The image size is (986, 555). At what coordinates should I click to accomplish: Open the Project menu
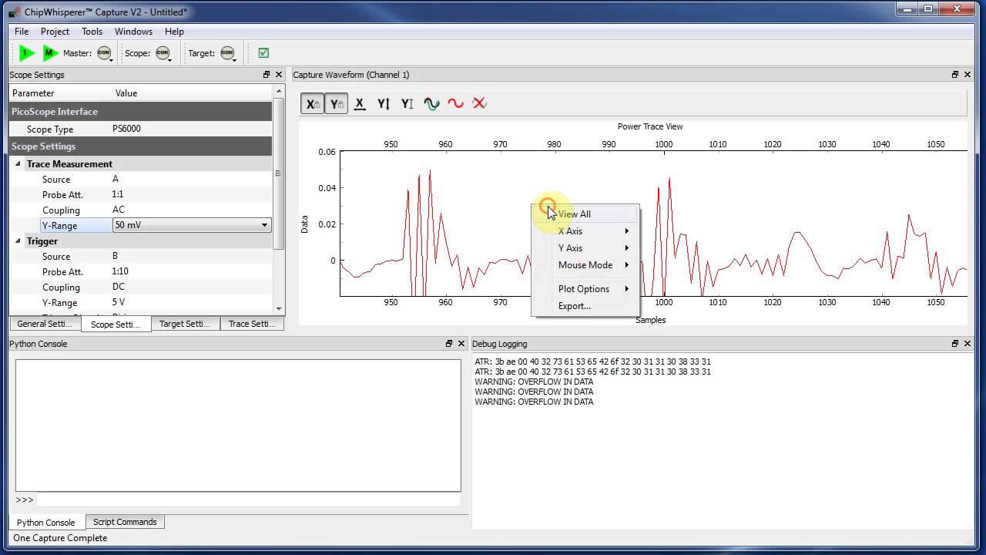(x=55, y=32)
